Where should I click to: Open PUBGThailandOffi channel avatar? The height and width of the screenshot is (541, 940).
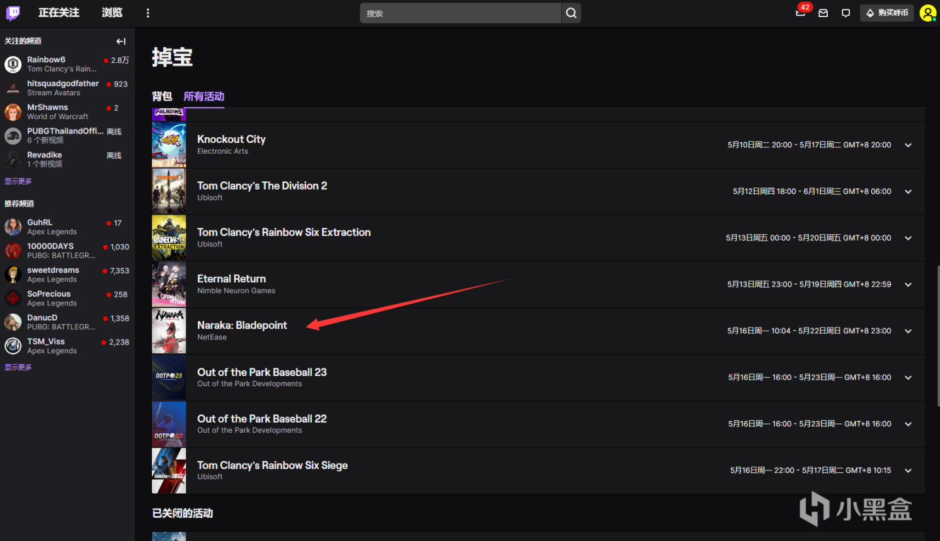[x=13, y=136]
